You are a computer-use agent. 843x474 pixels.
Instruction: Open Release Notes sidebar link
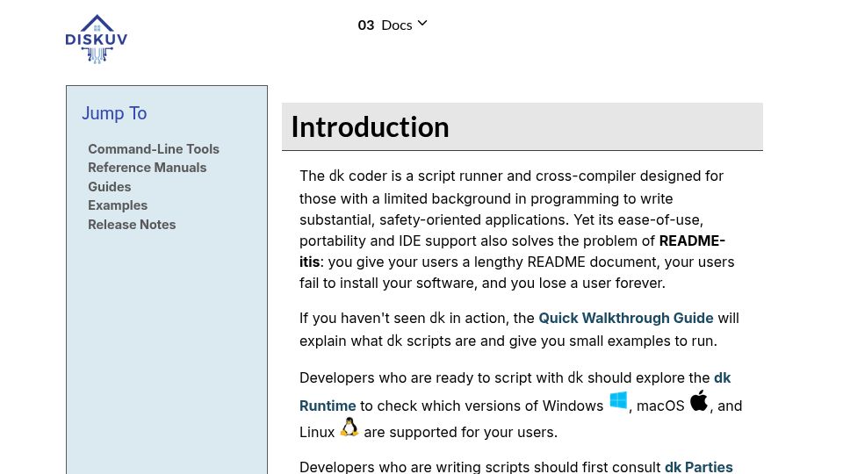click(x=132, y=225)
